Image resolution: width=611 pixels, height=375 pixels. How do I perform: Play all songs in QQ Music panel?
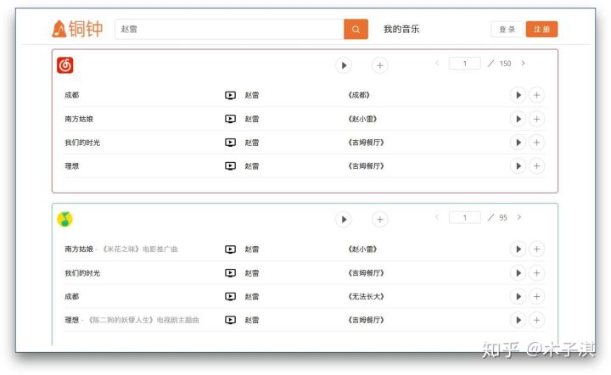tap(344, 220)
